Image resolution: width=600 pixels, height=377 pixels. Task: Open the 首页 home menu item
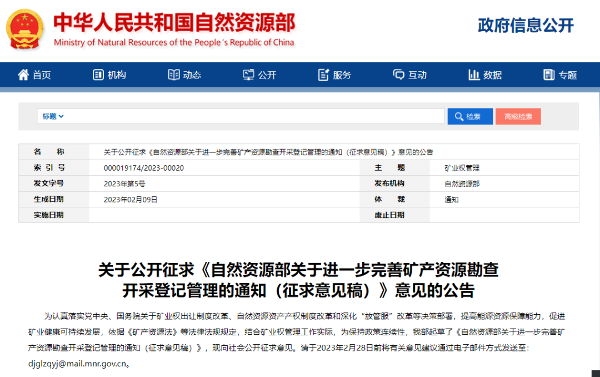pos(42,75)
